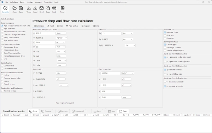Screen dimensions: 212x133
Task: Open the File menu
Action: pos(7,2)
